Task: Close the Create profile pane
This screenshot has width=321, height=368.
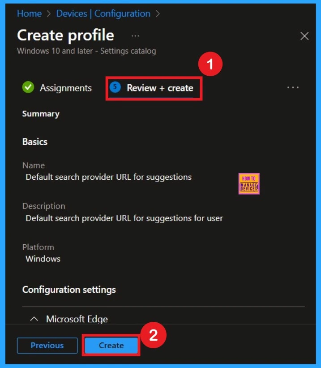Action: 304,36
